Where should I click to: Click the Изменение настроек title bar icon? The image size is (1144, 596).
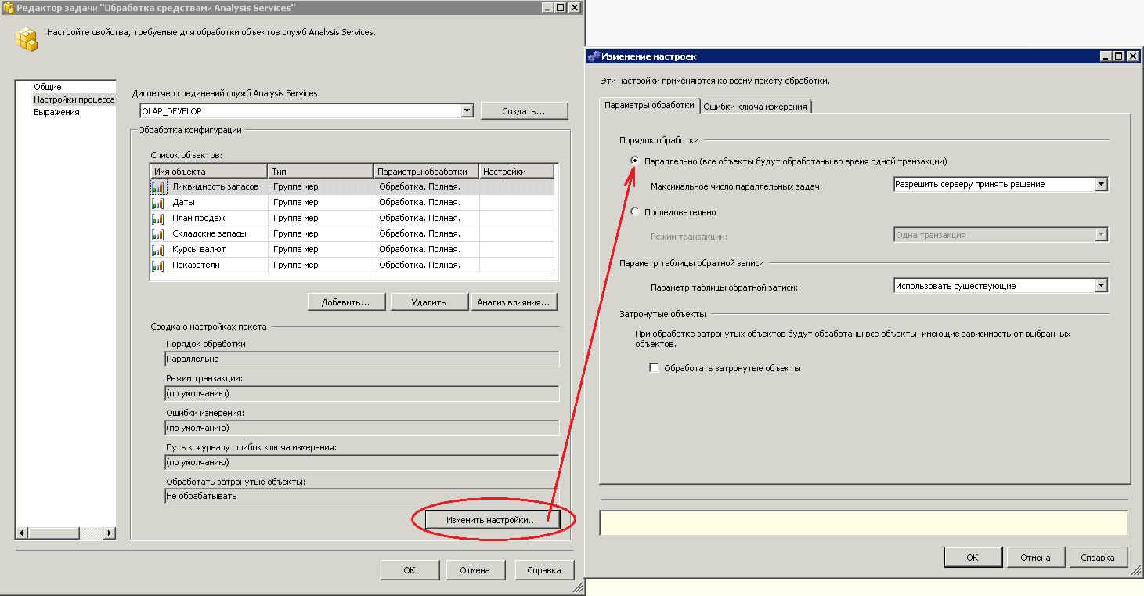[x=594, y=56]
